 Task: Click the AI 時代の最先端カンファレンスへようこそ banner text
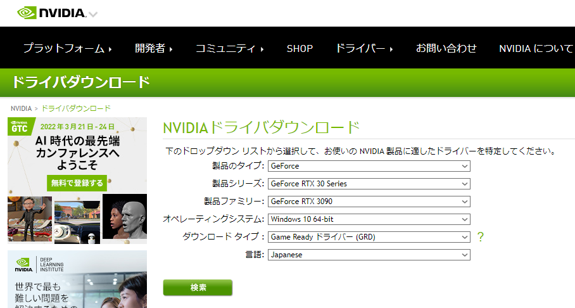77,152
